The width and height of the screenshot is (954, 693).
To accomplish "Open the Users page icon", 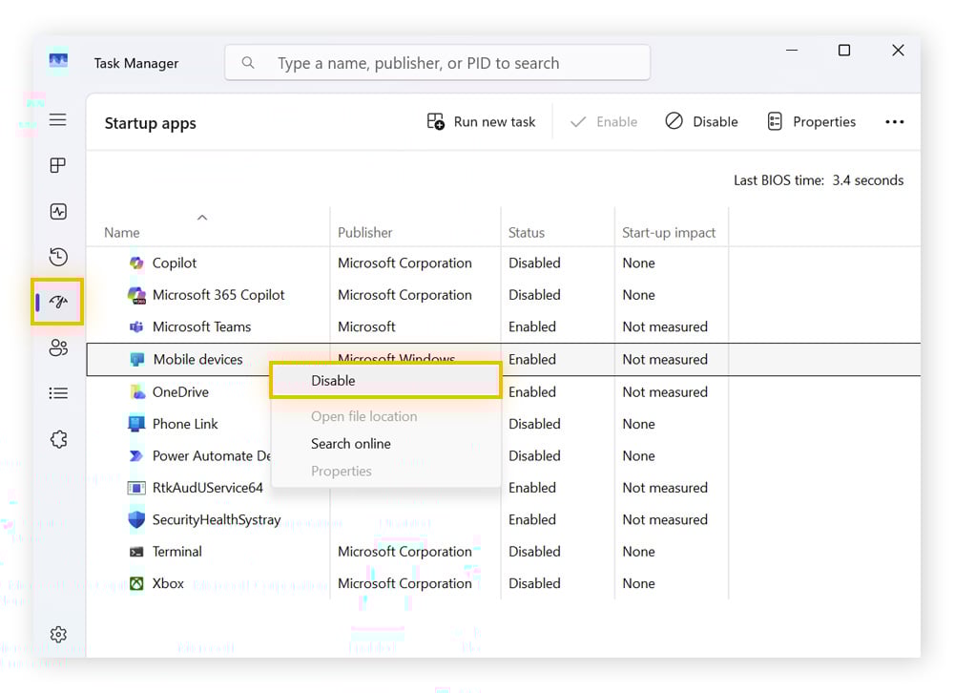I will 58,348.
